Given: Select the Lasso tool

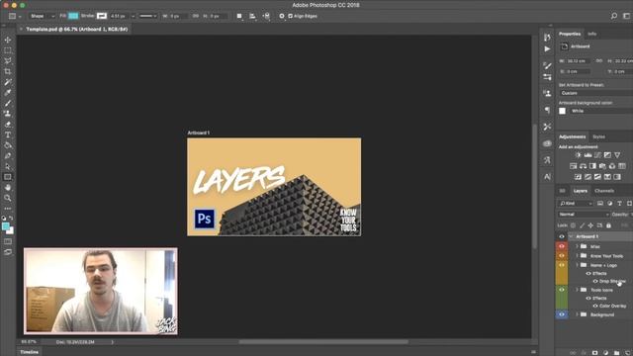Looking at the screenshot, I should coord(8,61).
